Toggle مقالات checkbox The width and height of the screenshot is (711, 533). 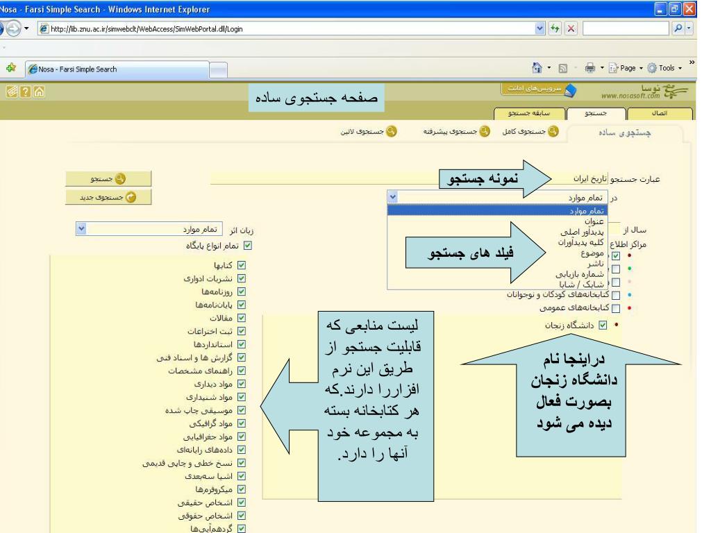pyautogui.click(x=242, y=318)
